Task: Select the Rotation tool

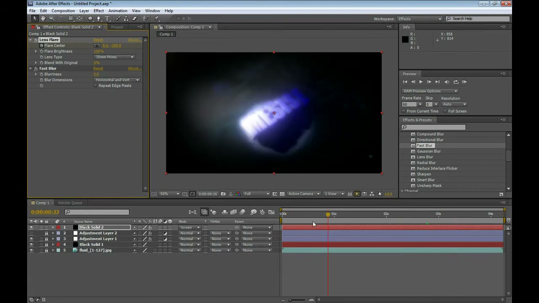Action: (62, 19)
